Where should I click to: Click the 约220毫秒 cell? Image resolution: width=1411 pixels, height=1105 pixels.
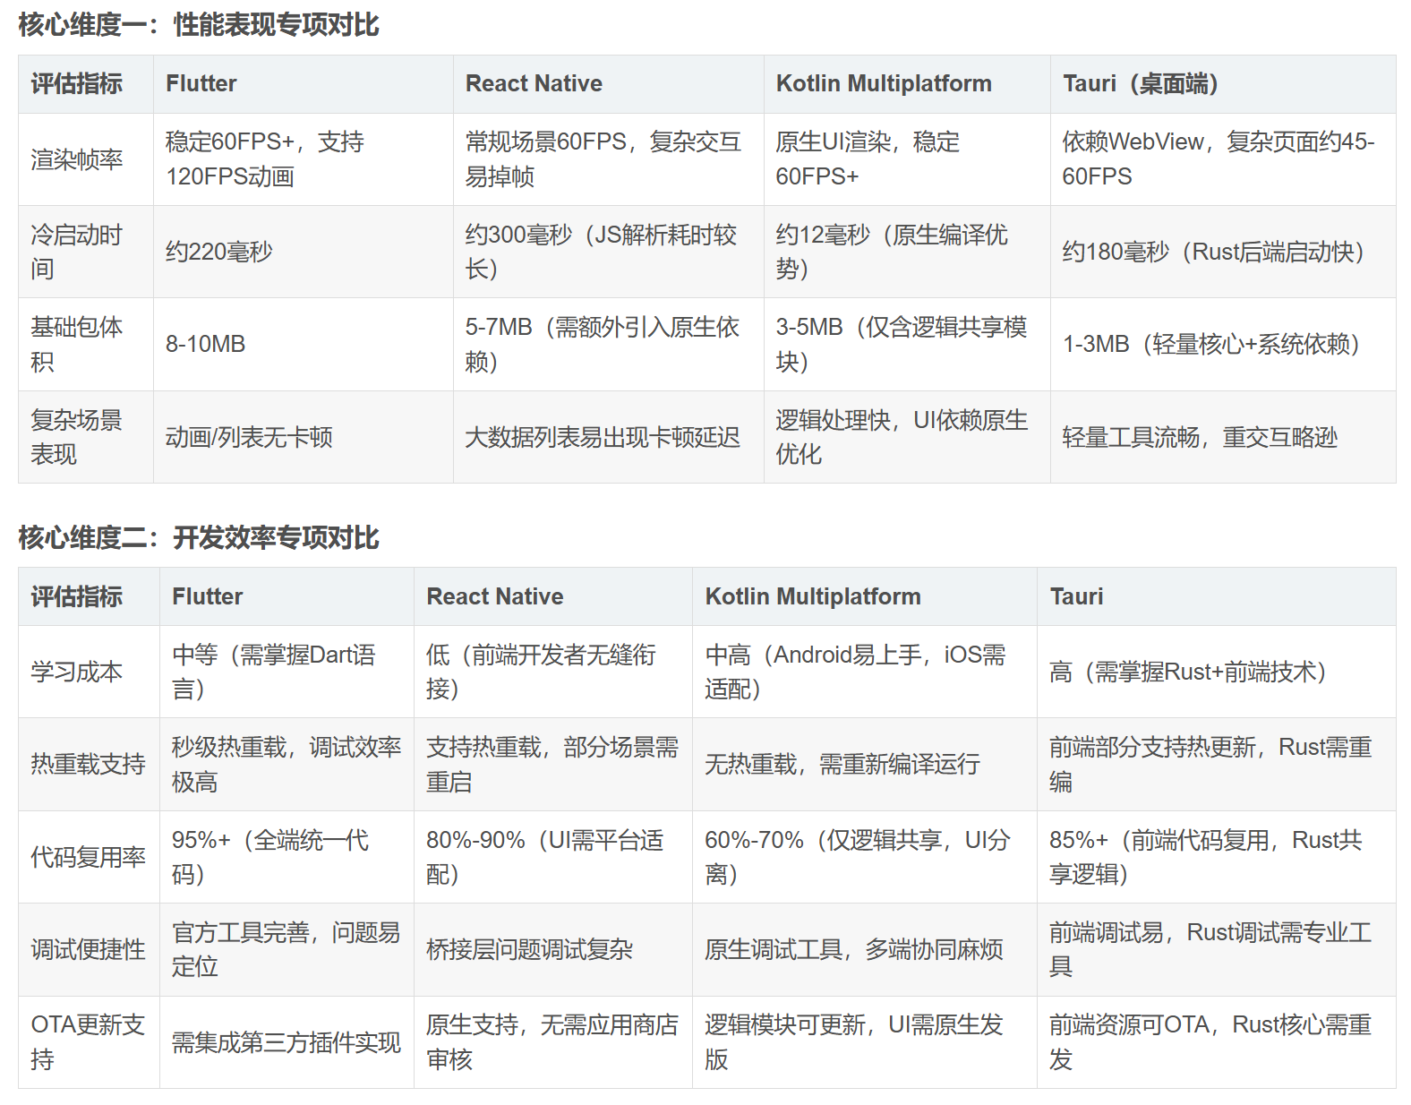pos(303,252)
